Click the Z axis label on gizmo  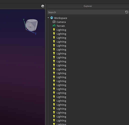pos(36,33)
